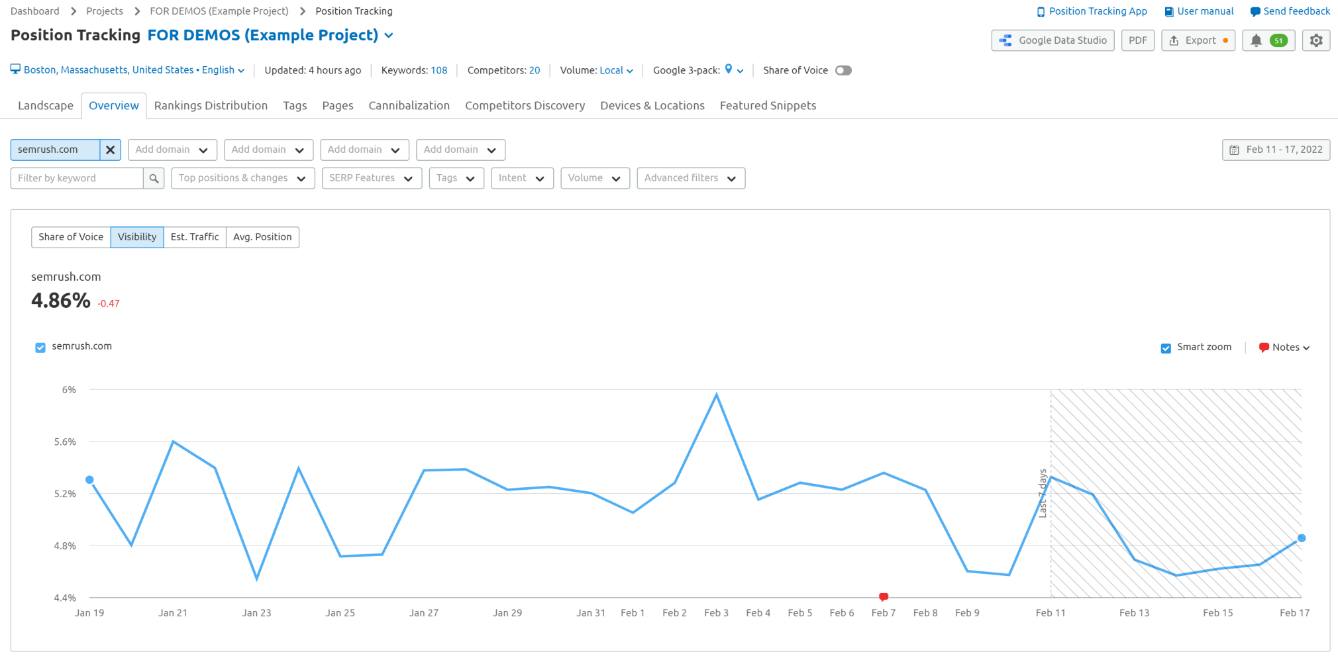Click the PDF button
The height and width of the screenshot is (658, 1338).
(1138, 40)
